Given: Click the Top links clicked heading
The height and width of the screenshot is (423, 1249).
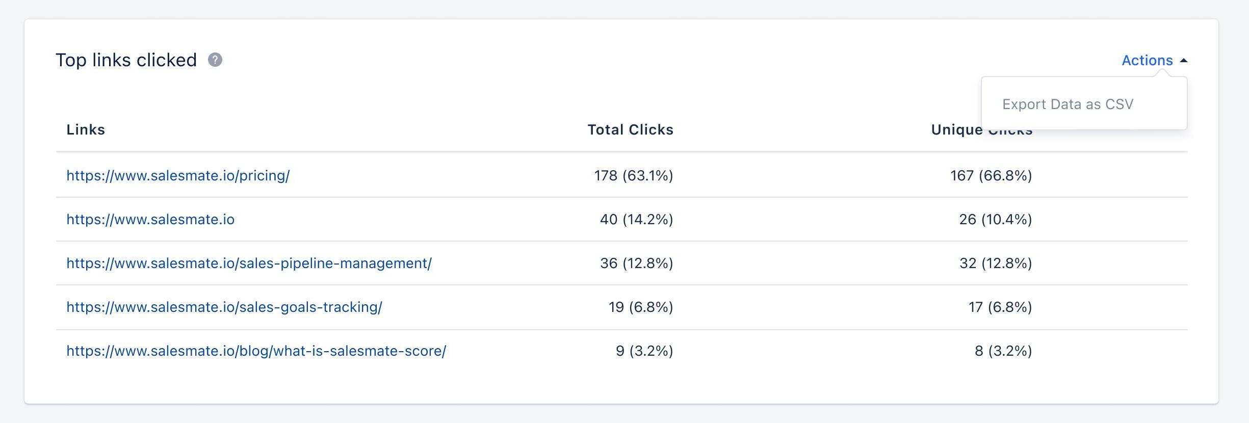Looking at the screenshot, I should [126, 60].
